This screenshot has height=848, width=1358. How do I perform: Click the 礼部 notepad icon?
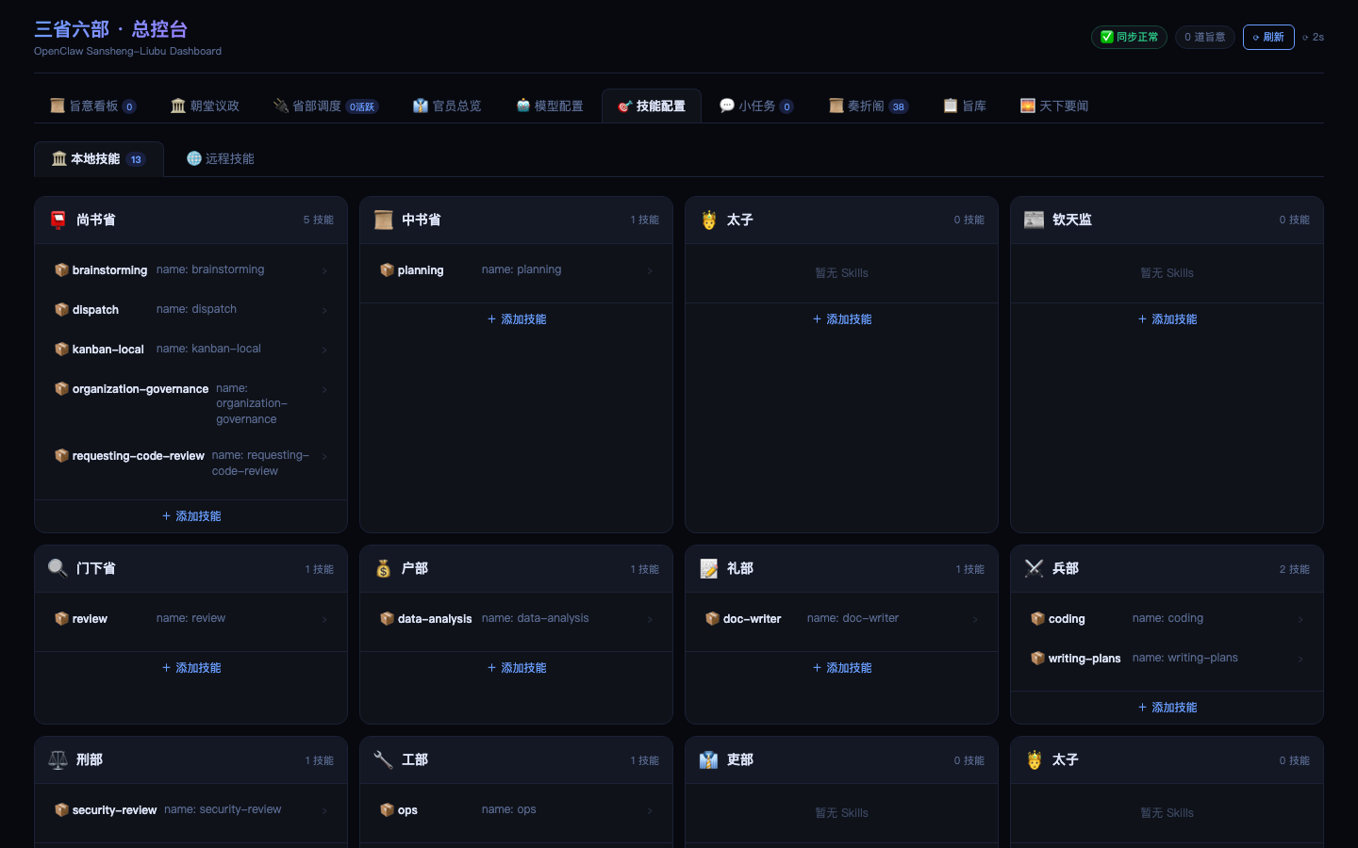[x=709, y=568]
